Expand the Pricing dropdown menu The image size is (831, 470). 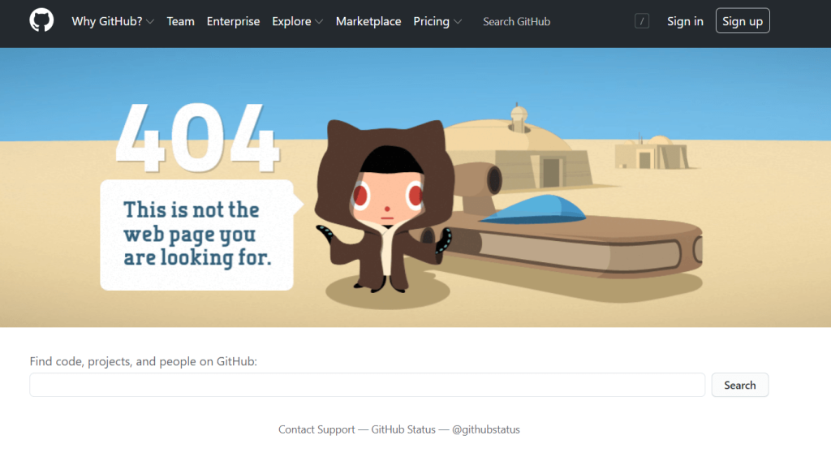pos(437,22)
